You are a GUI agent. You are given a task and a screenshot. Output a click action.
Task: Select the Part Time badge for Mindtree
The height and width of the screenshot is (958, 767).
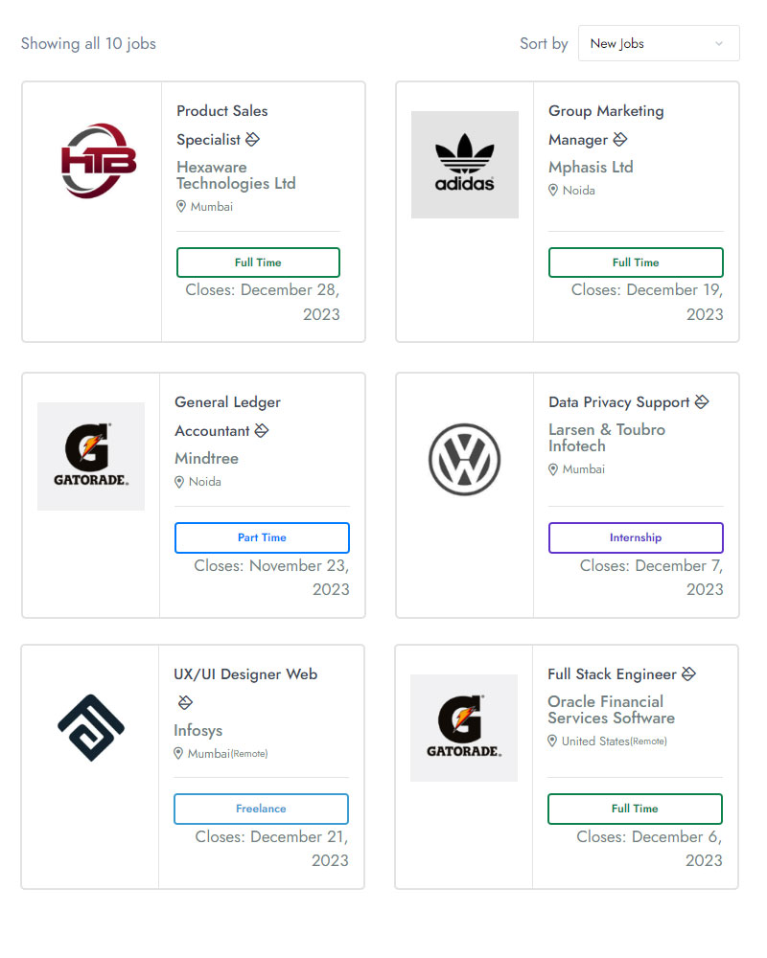click(x=262, y=537)
